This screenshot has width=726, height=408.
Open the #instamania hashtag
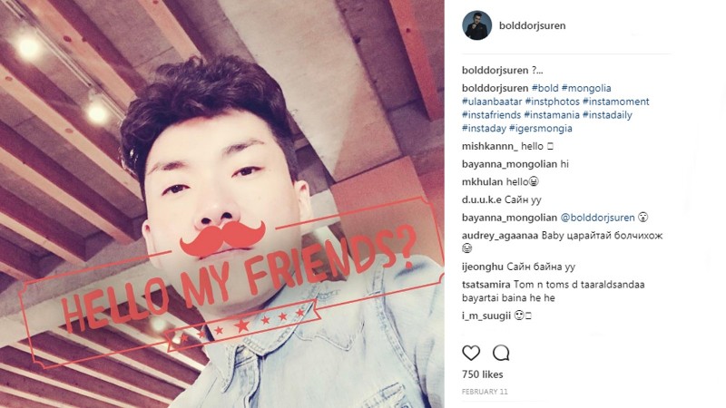(x=552, y=115)
